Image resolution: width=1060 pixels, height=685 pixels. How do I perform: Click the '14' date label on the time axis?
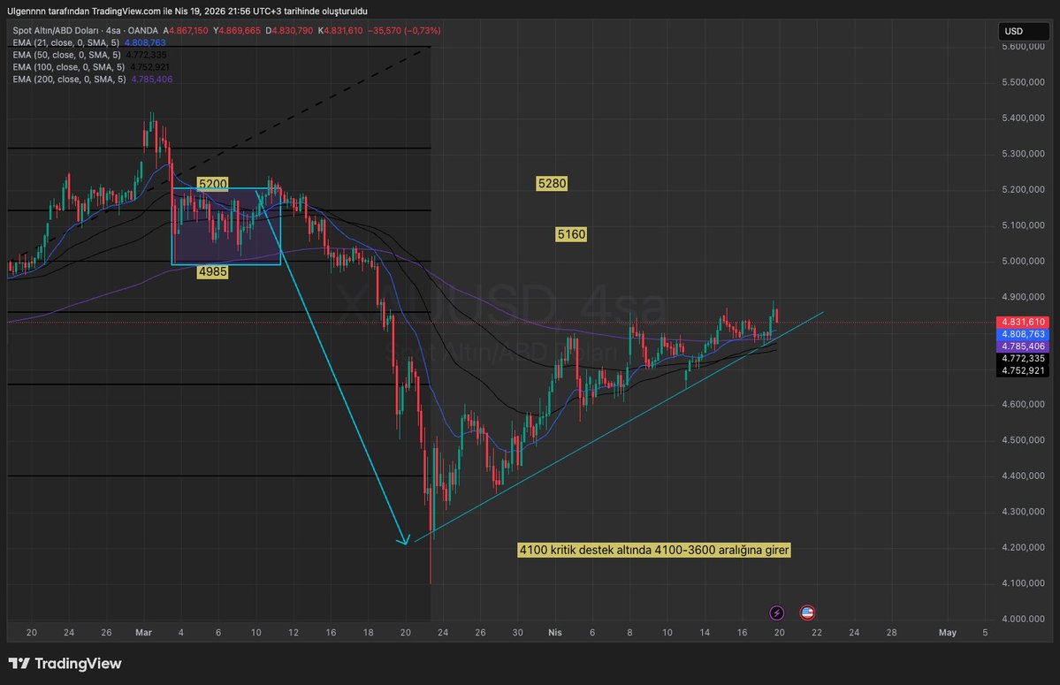(x=705, y=632)
